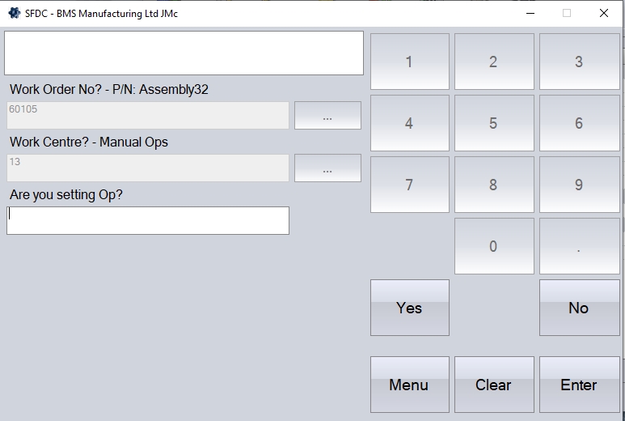Tap keypad digit 8
This screenshot has height=421, width=625.
point(493,185)
